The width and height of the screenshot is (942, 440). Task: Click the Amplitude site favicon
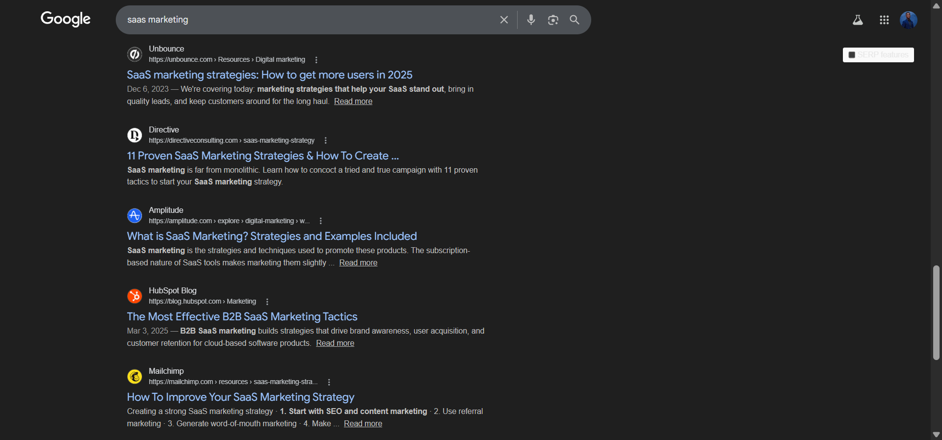[x=134, y=215]
